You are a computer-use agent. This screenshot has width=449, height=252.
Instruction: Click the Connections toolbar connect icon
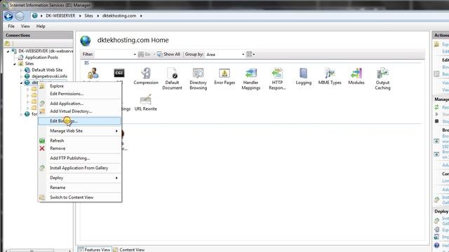click(7, 43)
